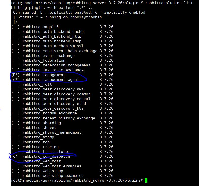Viewport: 199px width, 186px height.
Task: Click rabbitmq_shovel_management plugin name
Action: (52, 133)
